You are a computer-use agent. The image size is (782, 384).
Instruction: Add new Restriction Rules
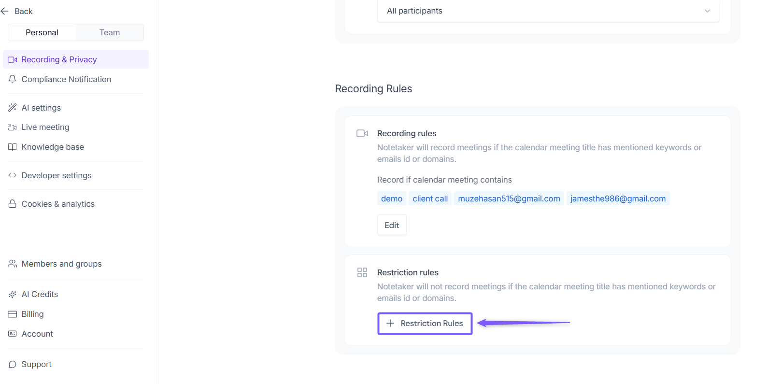425,324
